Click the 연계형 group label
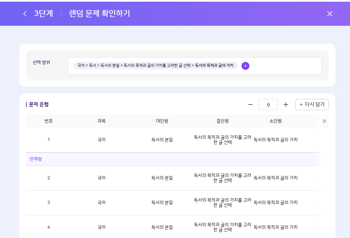350x238 pixels. click(x=36, y=159)
